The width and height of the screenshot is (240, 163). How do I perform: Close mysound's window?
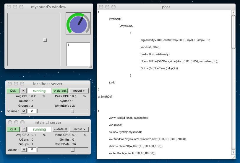tap(9, 7)
